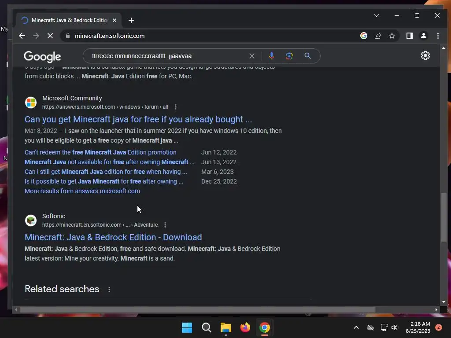This screenshot has height=338, width=451.
Task: Open 'More results from answers.microsoft.com'
Action: tap(82, 191)
